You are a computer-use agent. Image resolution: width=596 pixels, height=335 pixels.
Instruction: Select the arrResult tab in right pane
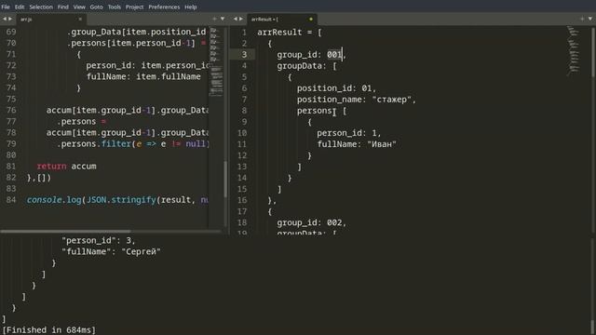click(x=281, y=19)
